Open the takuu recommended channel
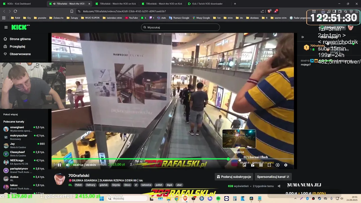Viewport: 361px width, 203px height. [24, 187]
